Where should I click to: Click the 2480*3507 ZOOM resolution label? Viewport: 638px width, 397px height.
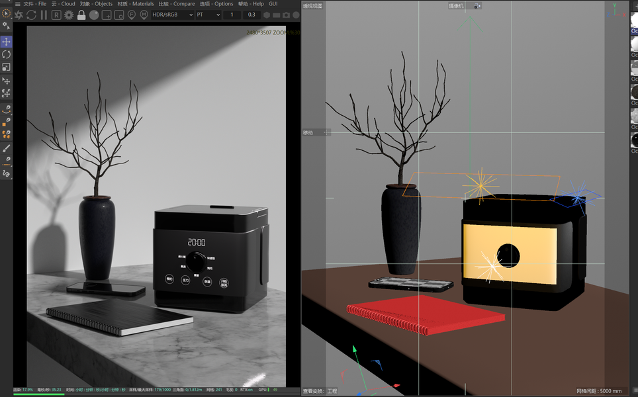[273, 32]
